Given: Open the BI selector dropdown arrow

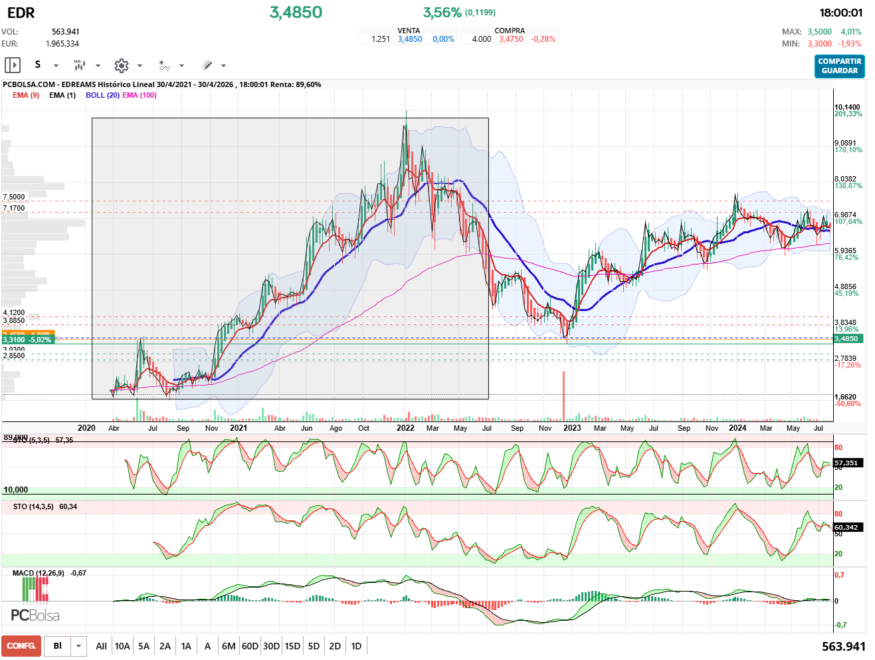Looking at the screenshot, I should tap(79, 646).
